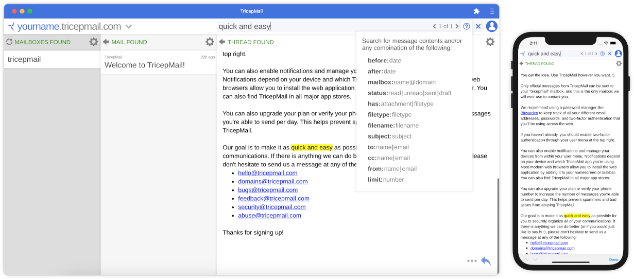Viewport: 634px width, 279px height.
Task: Tap down chevron on phone bottom bar
Action: click(x=535, y=259)
